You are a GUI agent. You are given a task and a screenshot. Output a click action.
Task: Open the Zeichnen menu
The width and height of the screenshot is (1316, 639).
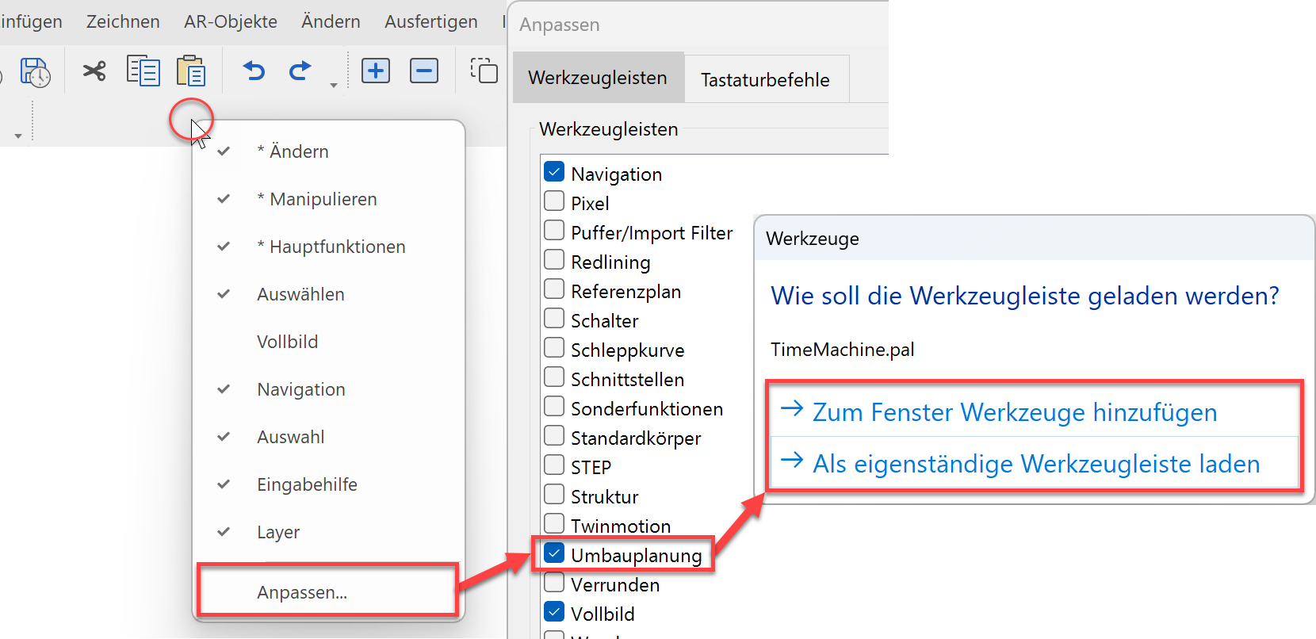click(123, 21)
